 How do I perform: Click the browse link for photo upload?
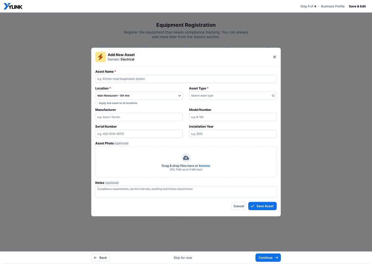[x=204, y=166]
